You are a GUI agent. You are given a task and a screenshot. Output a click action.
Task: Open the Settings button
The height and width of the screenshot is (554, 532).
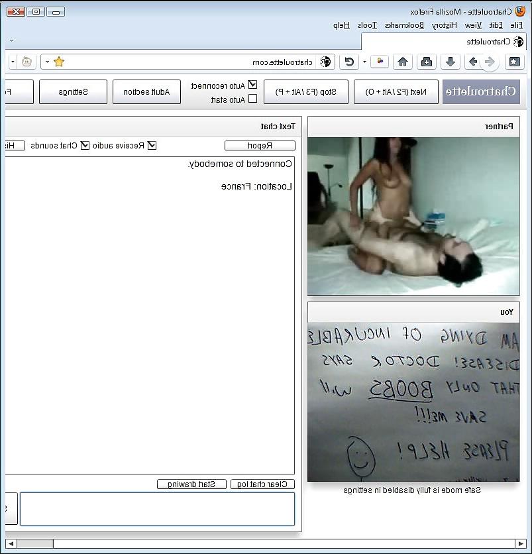coord(73,92)
